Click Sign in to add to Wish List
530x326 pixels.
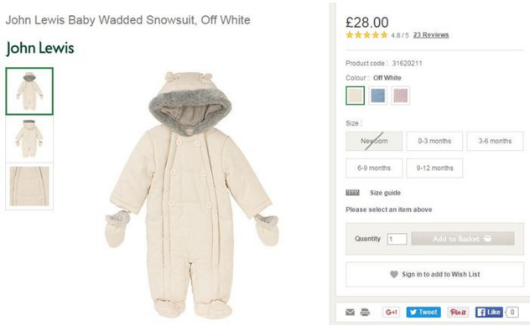pyautogui.click(x=434, y=274)
